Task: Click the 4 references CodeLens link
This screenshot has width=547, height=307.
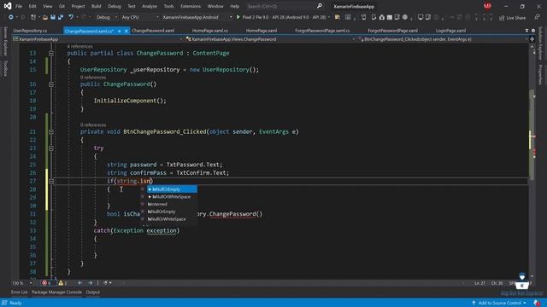Action: pyautogui.click(x=79, y=46)
